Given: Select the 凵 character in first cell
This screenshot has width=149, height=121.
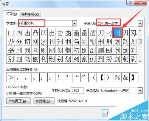Looking at the screenshot, I should [x=11, y=33].
